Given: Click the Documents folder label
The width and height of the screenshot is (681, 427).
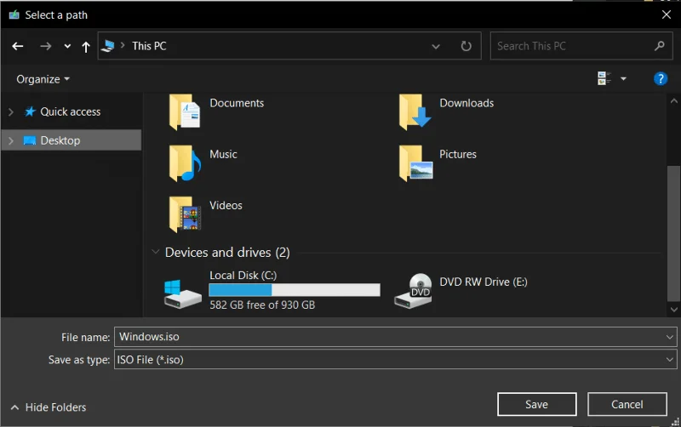Looking at the screenshot, I should [x=237, y=103].
